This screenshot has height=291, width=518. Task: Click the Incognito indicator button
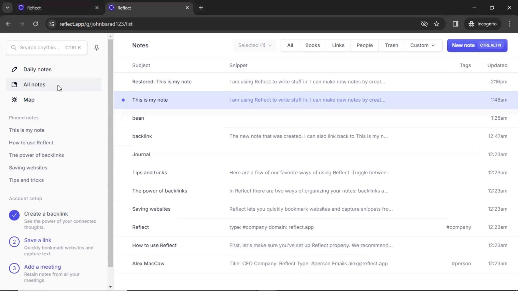482,24
